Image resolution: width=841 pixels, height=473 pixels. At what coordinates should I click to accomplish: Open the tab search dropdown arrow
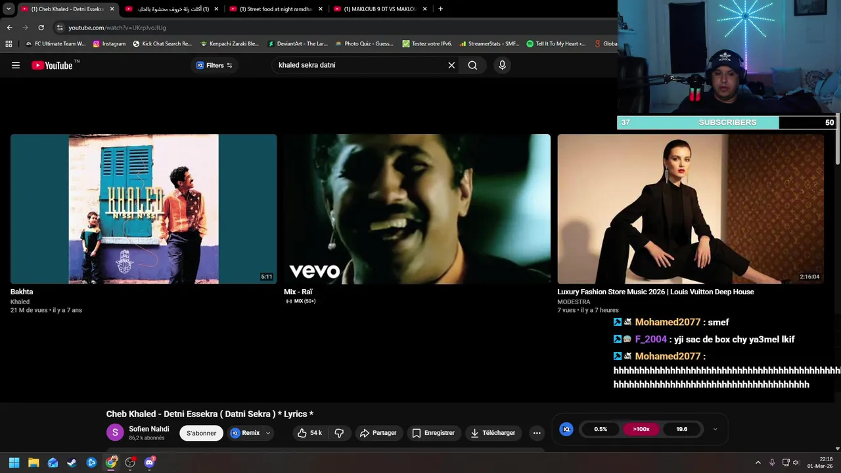pos(9,9)
